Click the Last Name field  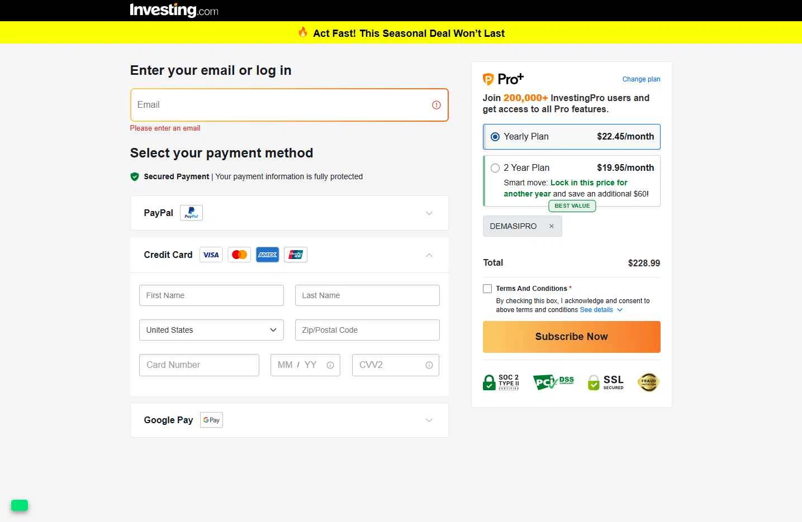click(367, 295)
